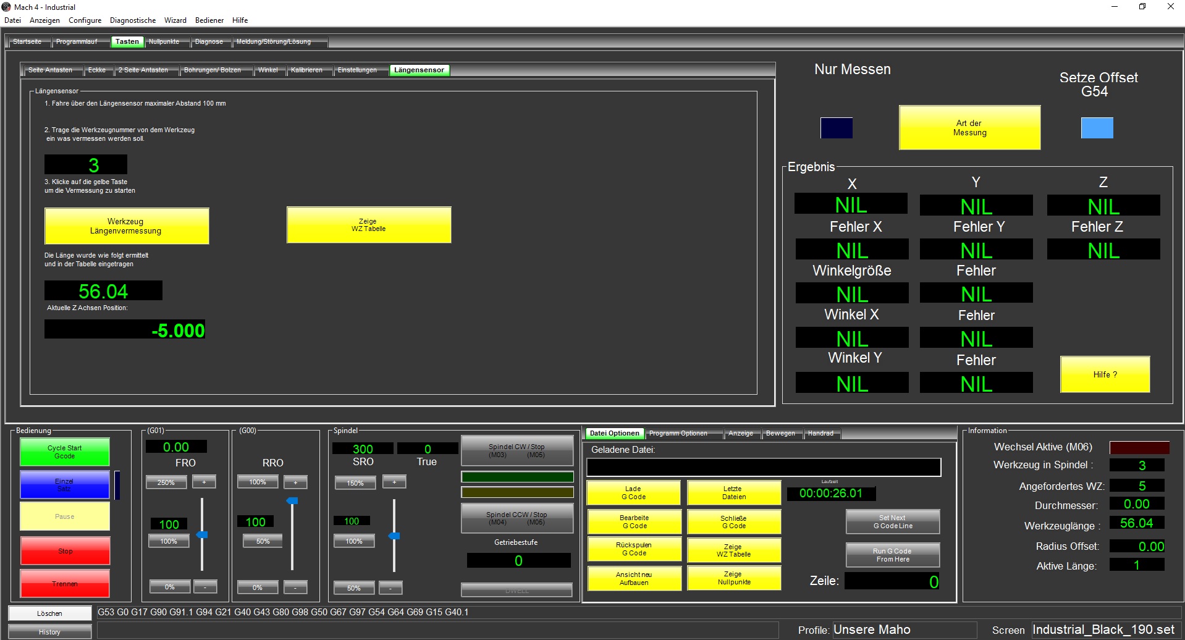Increase SRO with the plus button
Image resolution: width=1185 pixels, height=640 pixels.
[x=394, y=482]
